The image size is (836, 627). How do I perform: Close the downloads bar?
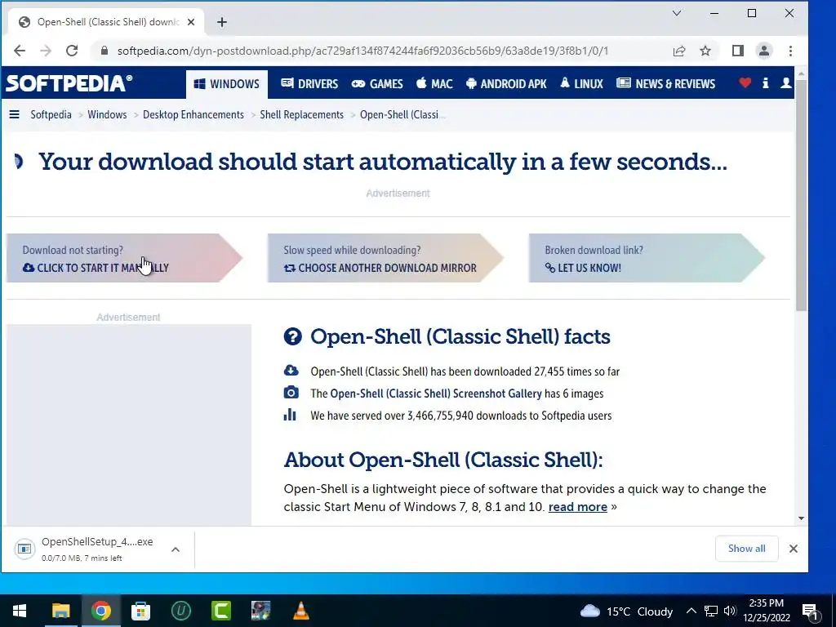click(x=794, y=549)
